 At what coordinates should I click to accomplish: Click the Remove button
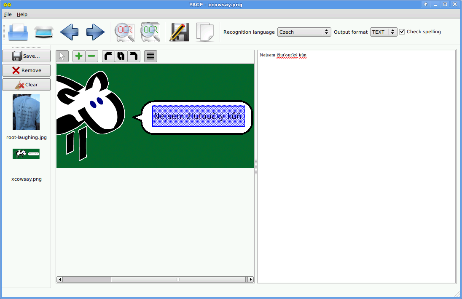tap(26, 70)
